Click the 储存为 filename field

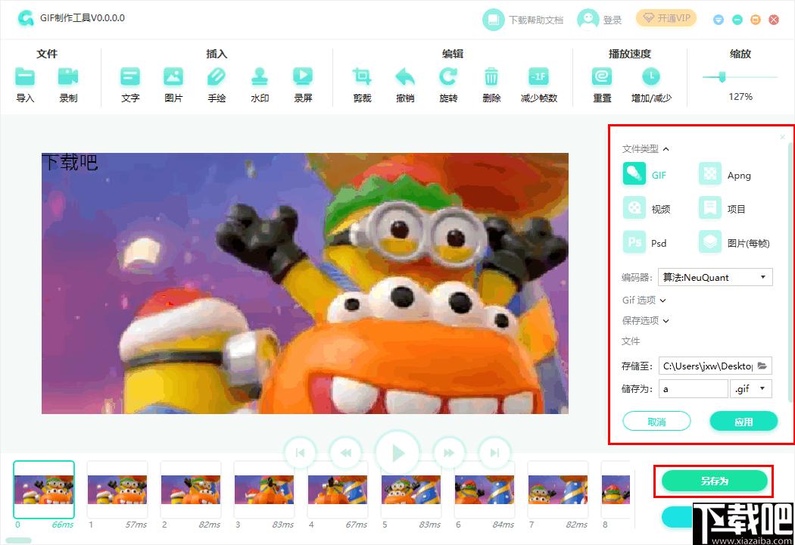coord(693,389)
